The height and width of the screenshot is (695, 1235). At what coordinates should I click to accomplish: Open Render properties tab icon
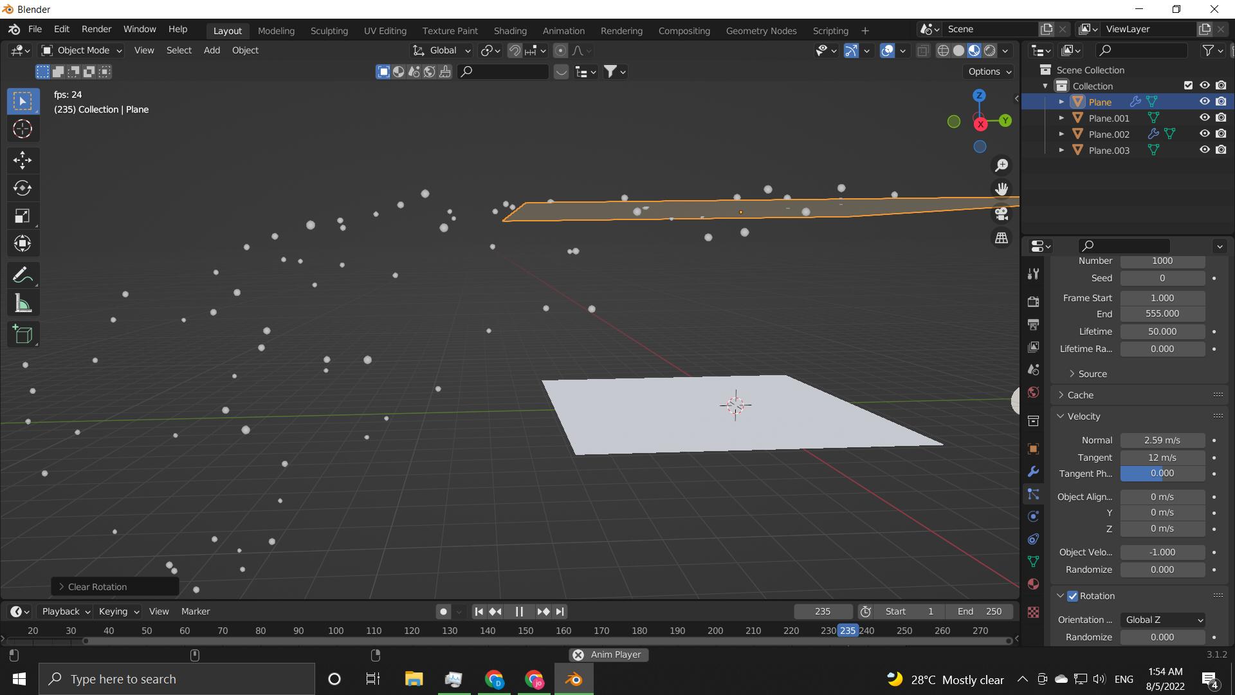tap(1033, 302)
